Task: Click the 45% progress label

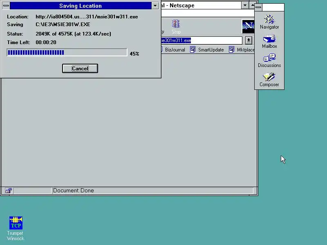Action: tap(134, 54)
